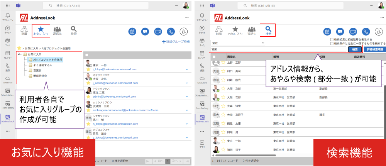Expand the dropdown arrow for 東京 一郎's contact row
The image size is (386, 166).
pos(186,69)
